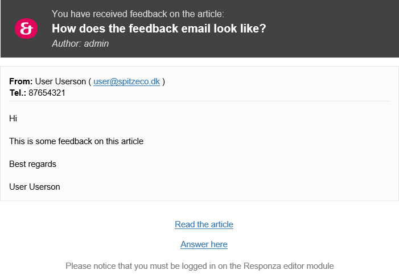Image resolution: width=399 pixels, height=278 pixels.
Task: Click 'You have received feedback' intro text
Action: (138, 14)
